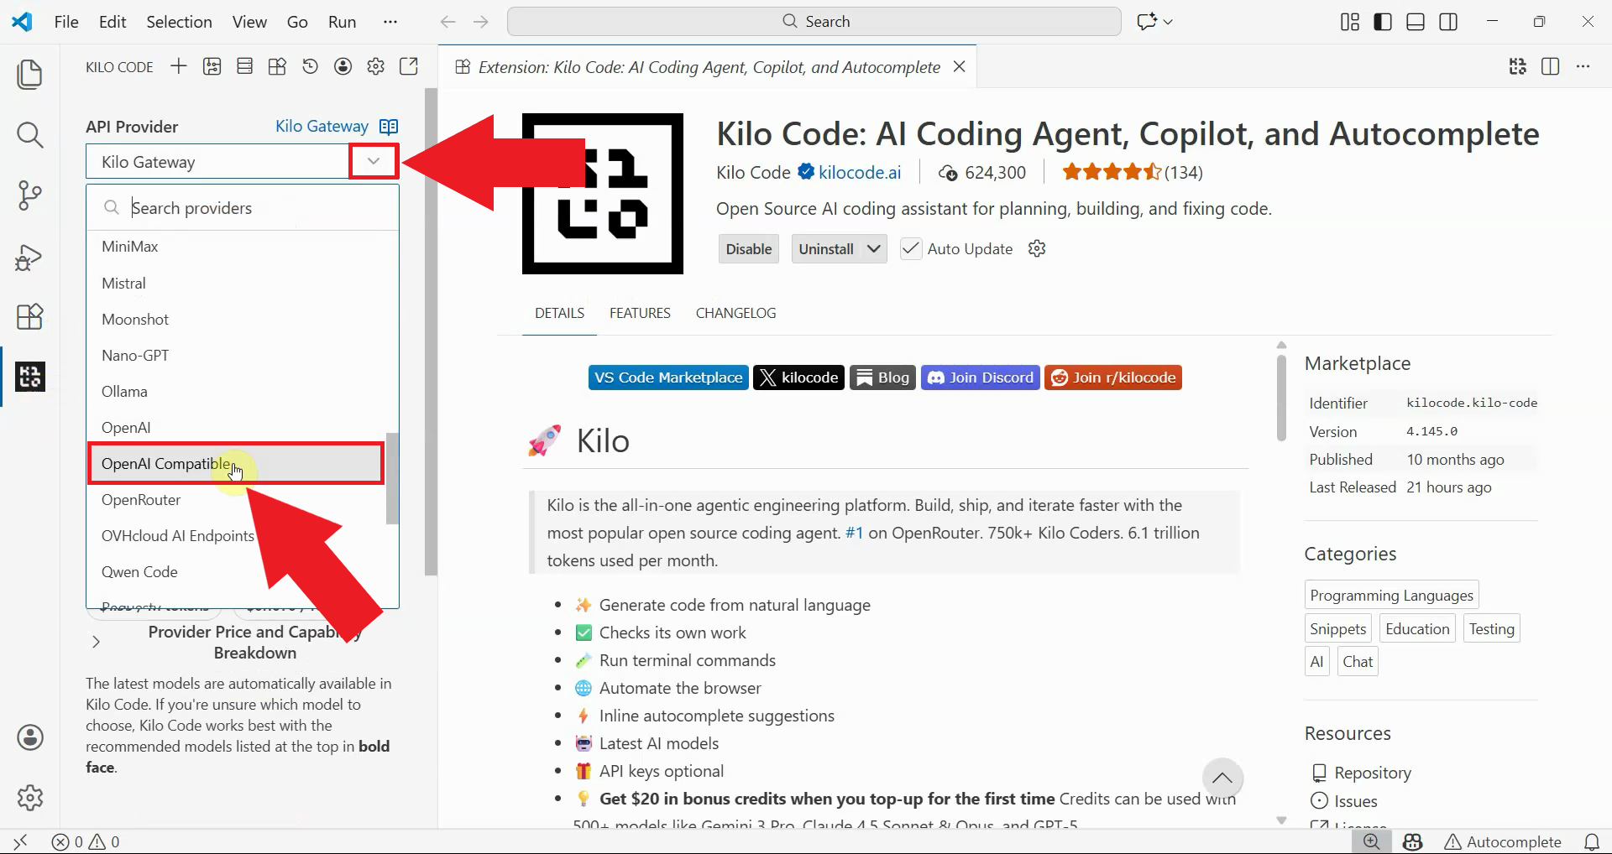1612x854 pixels.
Task: Switch to the CHANGELOG tab
Action: coord(735,313)
